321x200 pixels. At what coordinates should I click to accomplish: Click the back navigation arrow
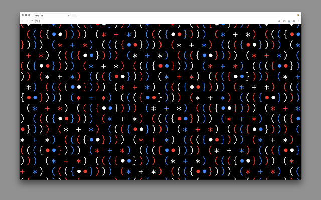pos(23,21)
